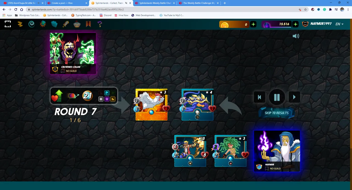The width and height of the screenshot is (352, 190).
Task: Pause the battle replay
Action: pyautogui.click(x=277, y=97)
